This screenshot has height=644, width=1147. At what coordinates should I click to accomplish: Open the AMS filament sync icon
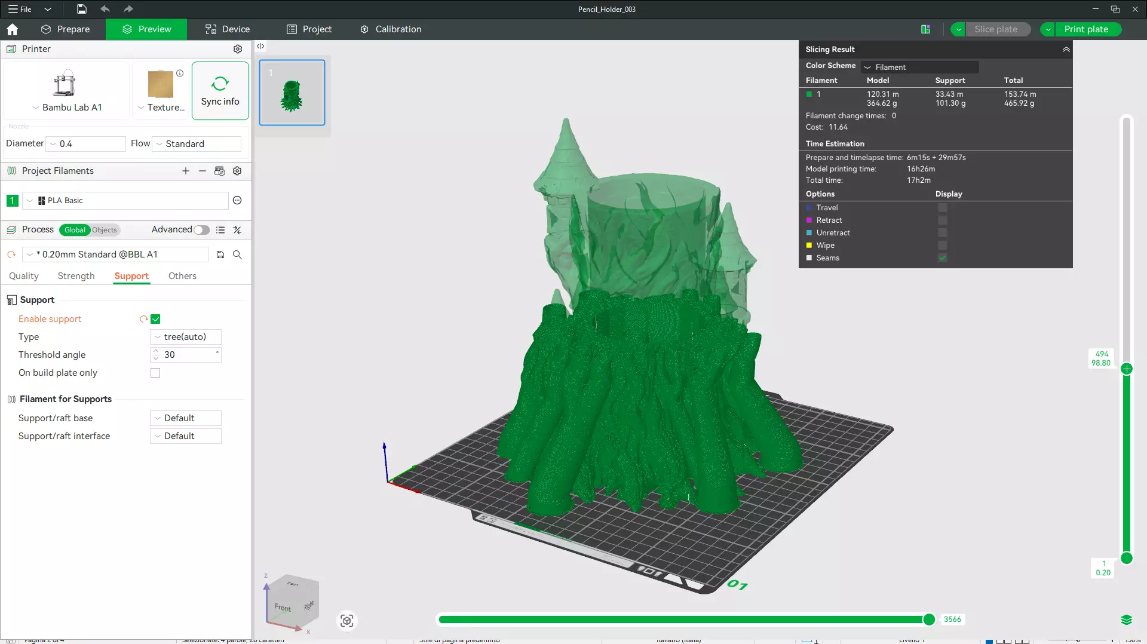pyautogui.click(x=220, y=171)
